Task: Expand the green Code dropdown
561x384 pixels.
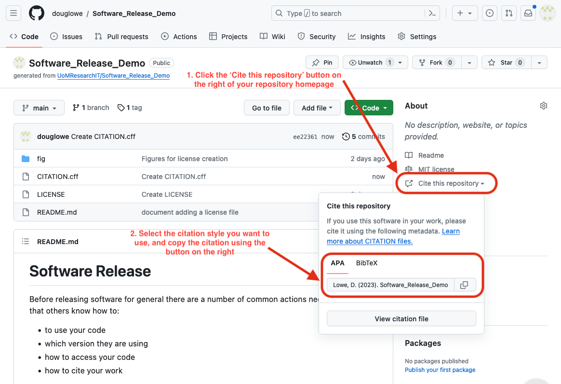Action: [369, 108]
